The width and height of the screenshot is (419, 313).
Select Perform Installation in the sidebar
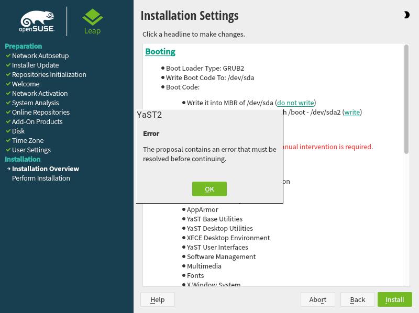tap(41, 178)
